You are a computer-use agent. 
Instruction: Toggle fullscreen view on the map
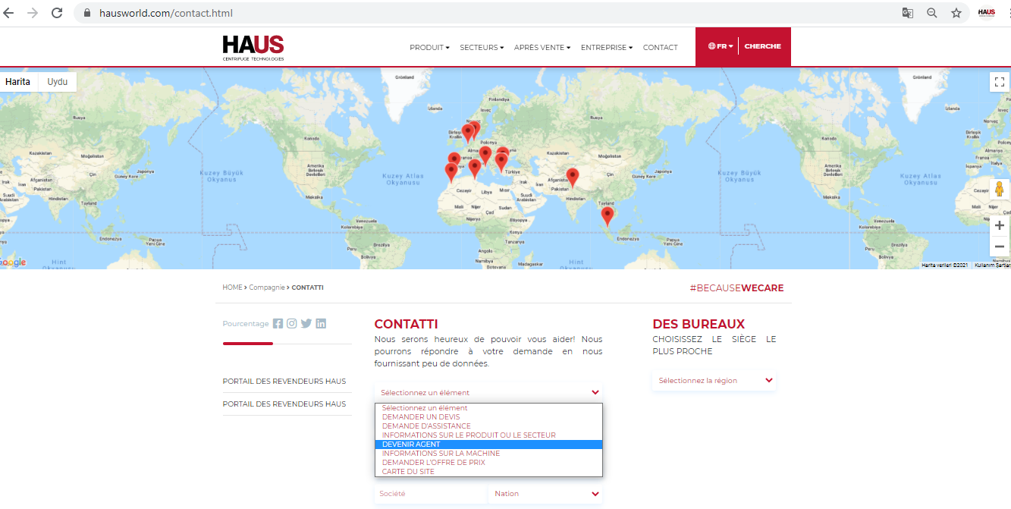point(999,82)
